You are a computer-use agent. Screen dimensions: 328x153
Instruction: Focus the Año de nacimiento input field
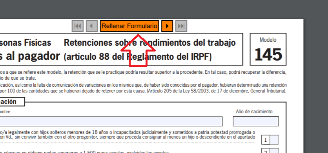pos(256,121)
